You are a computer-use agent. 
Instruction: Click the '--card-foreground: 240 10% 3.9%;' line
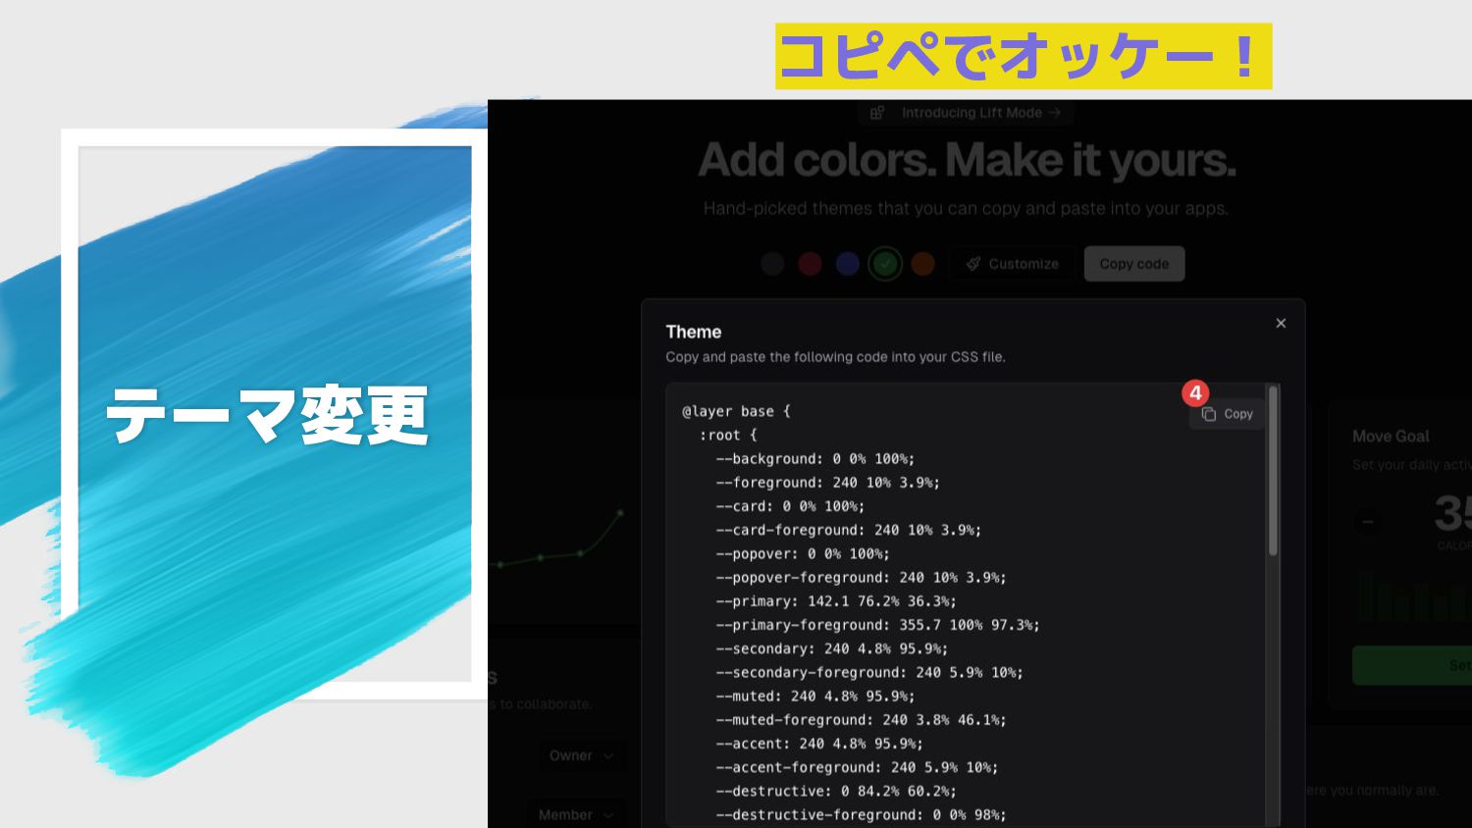click(848, 530)
